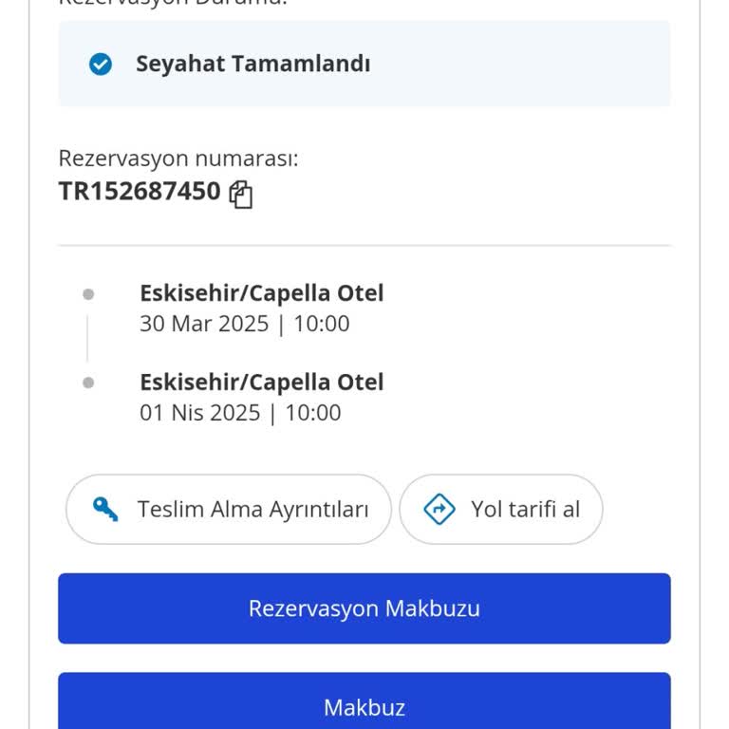Screen dimensions: 729x729
Task: Select the reservation number TR152687450
Action: [x=140, y=191]
